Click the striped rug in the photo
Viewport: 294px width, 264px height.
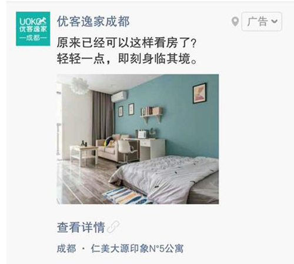[x=125, y=195]
